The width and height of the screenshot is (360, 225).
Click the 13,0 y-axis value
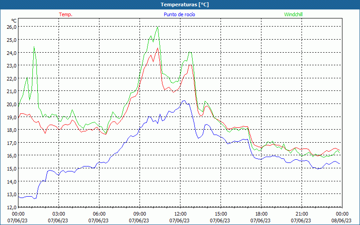tap(12, 194)
